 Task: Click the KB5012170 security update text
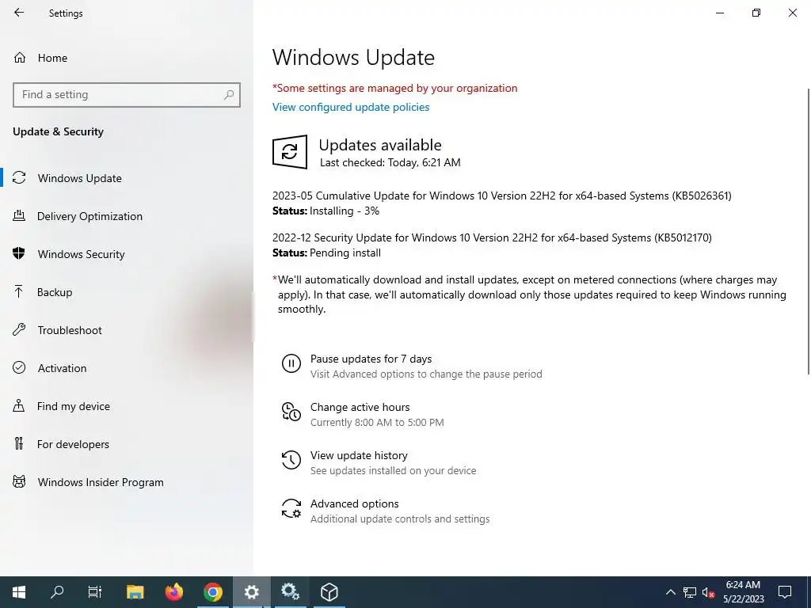pos(492,237)
